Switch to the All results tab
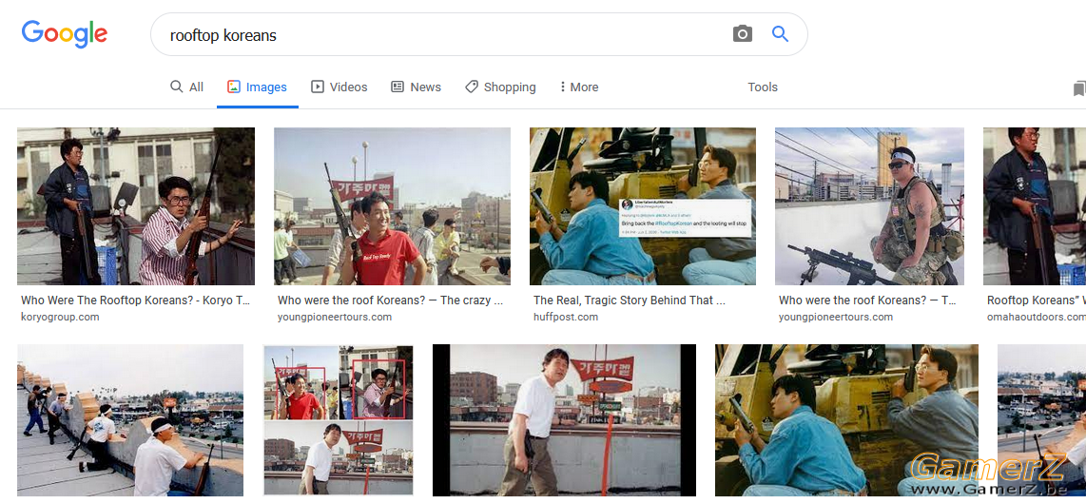Viewport: 1086px width, 504px height. (x=187, y=87)
